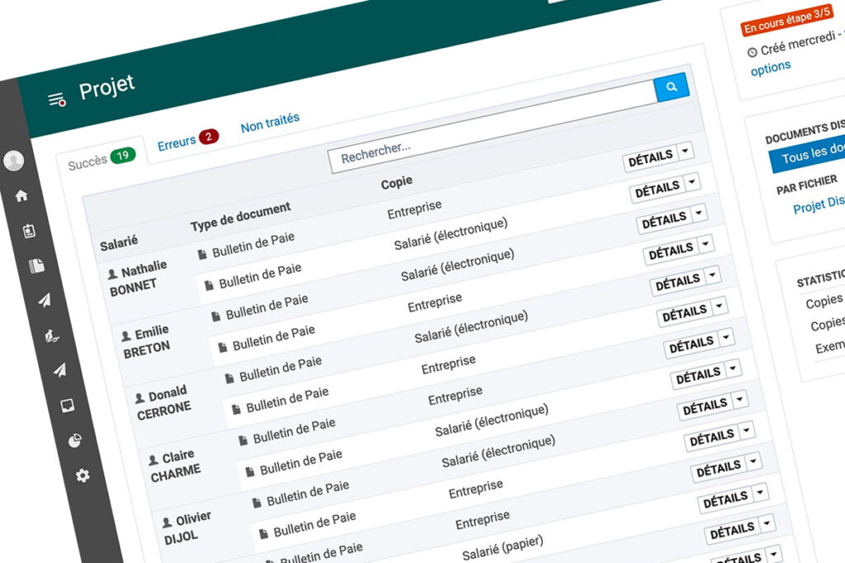Open the signature pen icon in the sidebar
845x563 pixels.
click(51, 336)
